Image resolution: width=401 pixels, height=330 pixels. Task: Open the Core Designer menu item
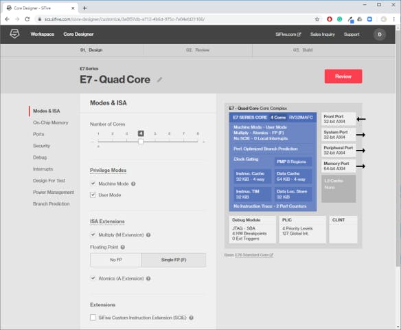coord(78,34)
